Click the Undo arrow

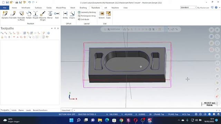tap(29, 2)
